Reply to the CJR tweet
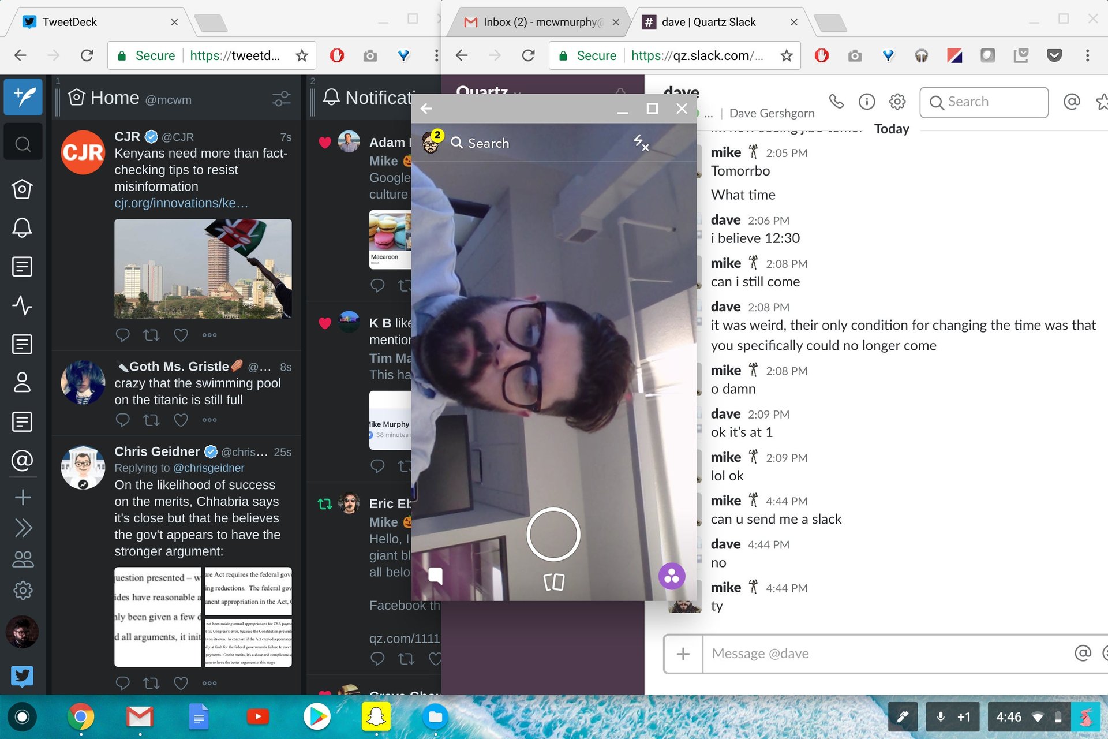1108x739 pixels. click(122, 335)
